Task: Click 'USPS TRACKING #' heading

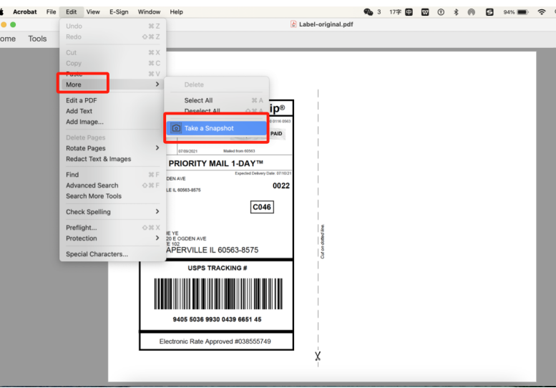Action: coord(218,268)
